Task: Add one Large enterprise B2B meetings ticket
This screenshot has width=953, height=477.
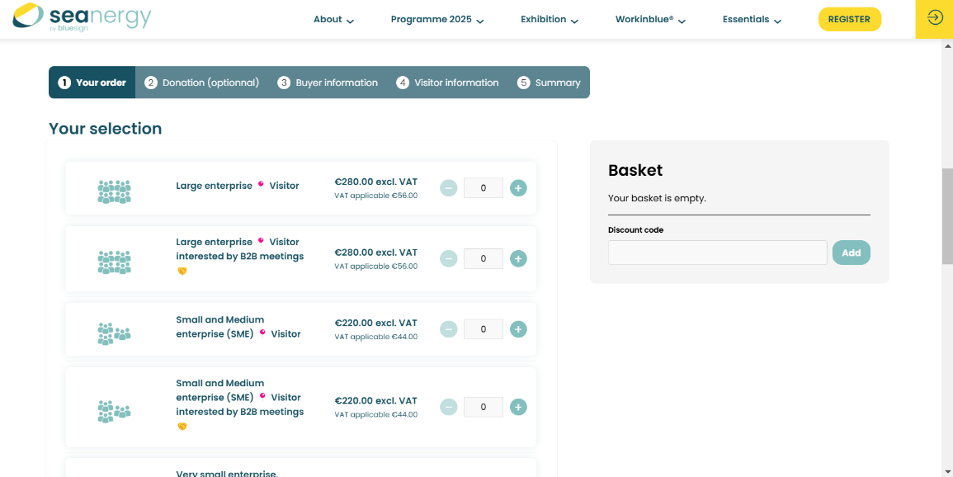Action: (518, 259)
